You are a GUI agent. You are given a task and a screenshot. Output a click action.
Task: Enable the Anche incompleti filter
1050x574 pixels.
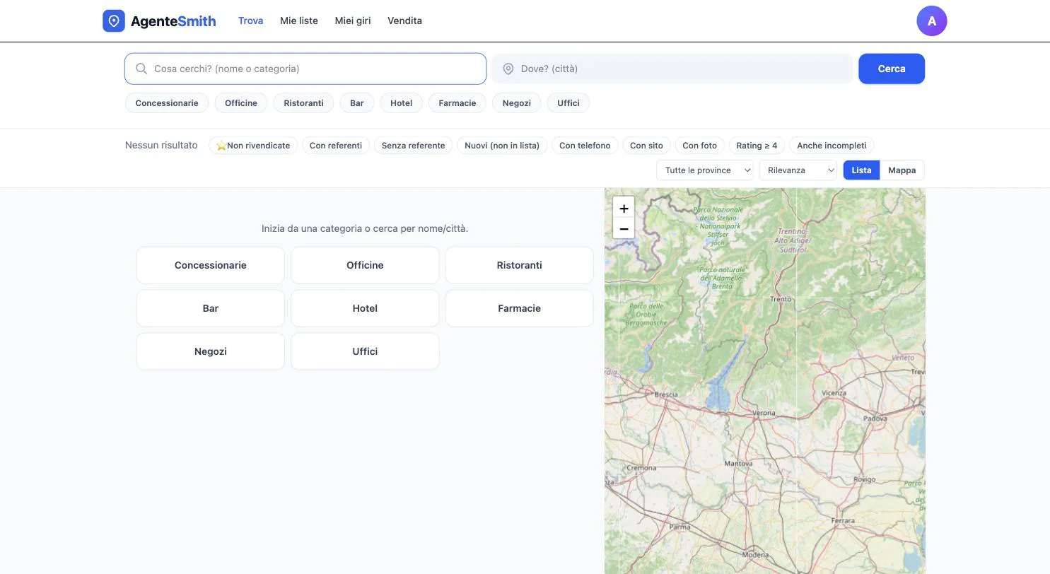tap(832, 146)
